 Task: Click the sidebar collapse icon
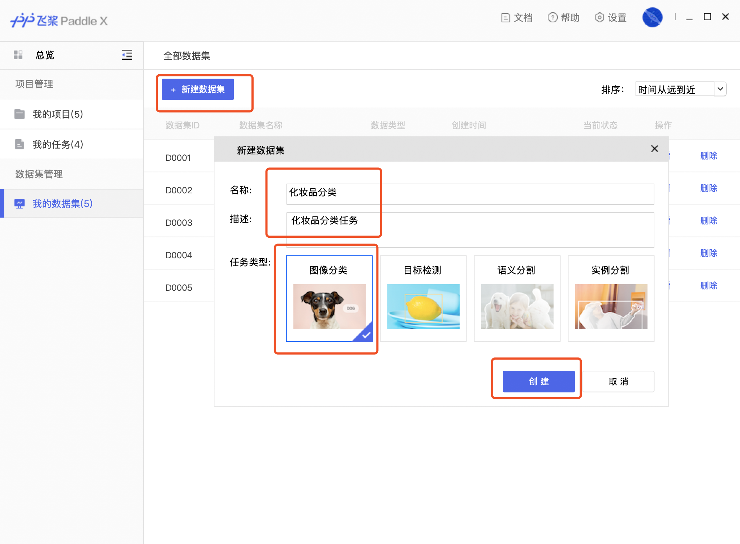point(127,55)
